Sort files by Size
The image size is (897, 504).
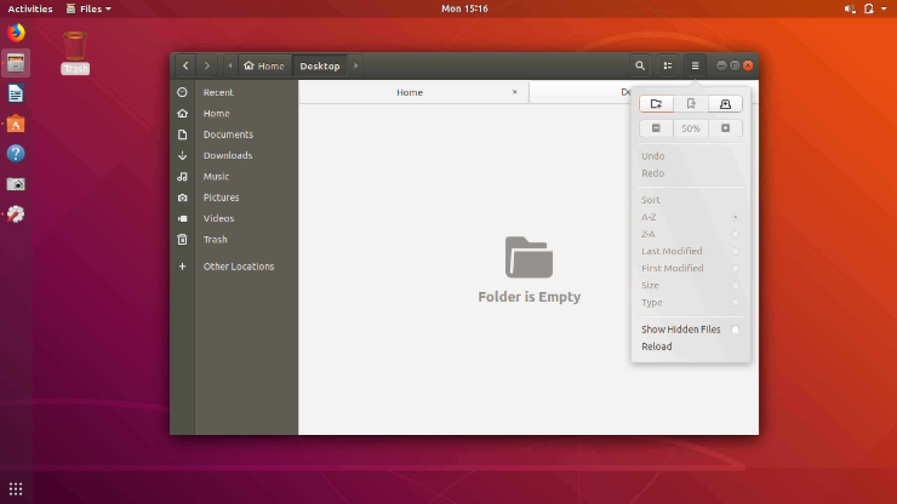tap(691, 285)
